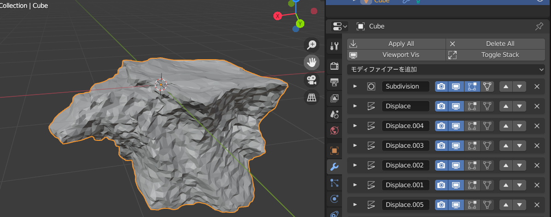The width and height of the screenshot is (551, 217).
Task: Toggle viewport visibility for Subdivision modifier
Action: [457, 86]
